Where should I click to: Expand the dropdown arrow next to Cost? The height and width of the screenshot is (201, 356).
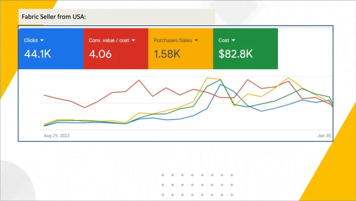[233, 40]
